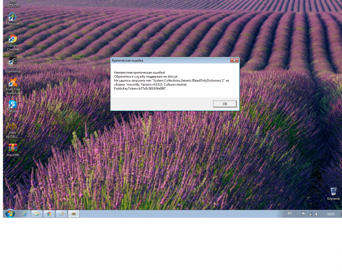The height and width of the screenshot is (273, 342).
Task: Select the DMS NETWO... emblem desktop icon
Action: (x=13, y=126)
